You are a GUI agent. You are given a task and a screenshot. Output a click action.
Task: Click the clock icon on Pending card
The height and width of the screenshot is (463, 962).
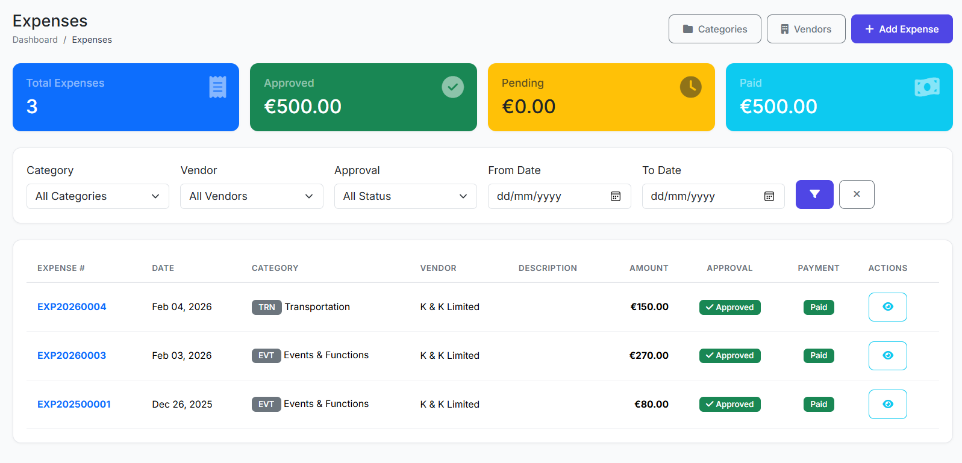coord(690,87)
